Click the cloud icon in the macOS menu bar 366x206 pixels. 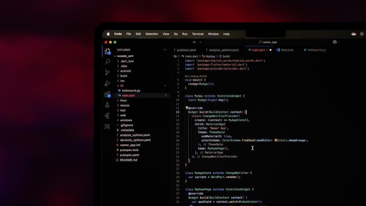point(354,34)
